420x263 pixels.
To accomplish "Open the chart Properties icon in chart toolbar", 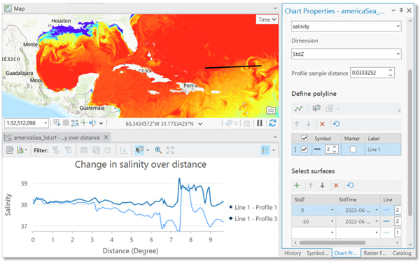I will [10, 150].
